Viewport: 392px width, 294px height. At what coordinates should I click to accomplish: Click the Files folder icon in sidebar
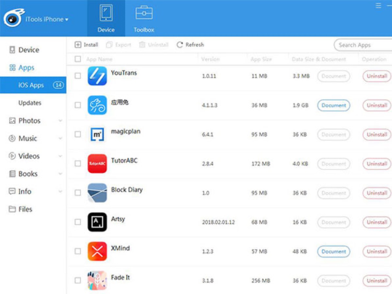click(x=12, y=209)
